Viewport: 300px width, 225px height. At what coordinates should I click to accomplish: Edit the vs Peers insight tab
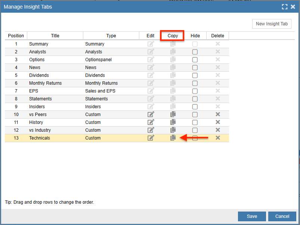click(151, 114)
